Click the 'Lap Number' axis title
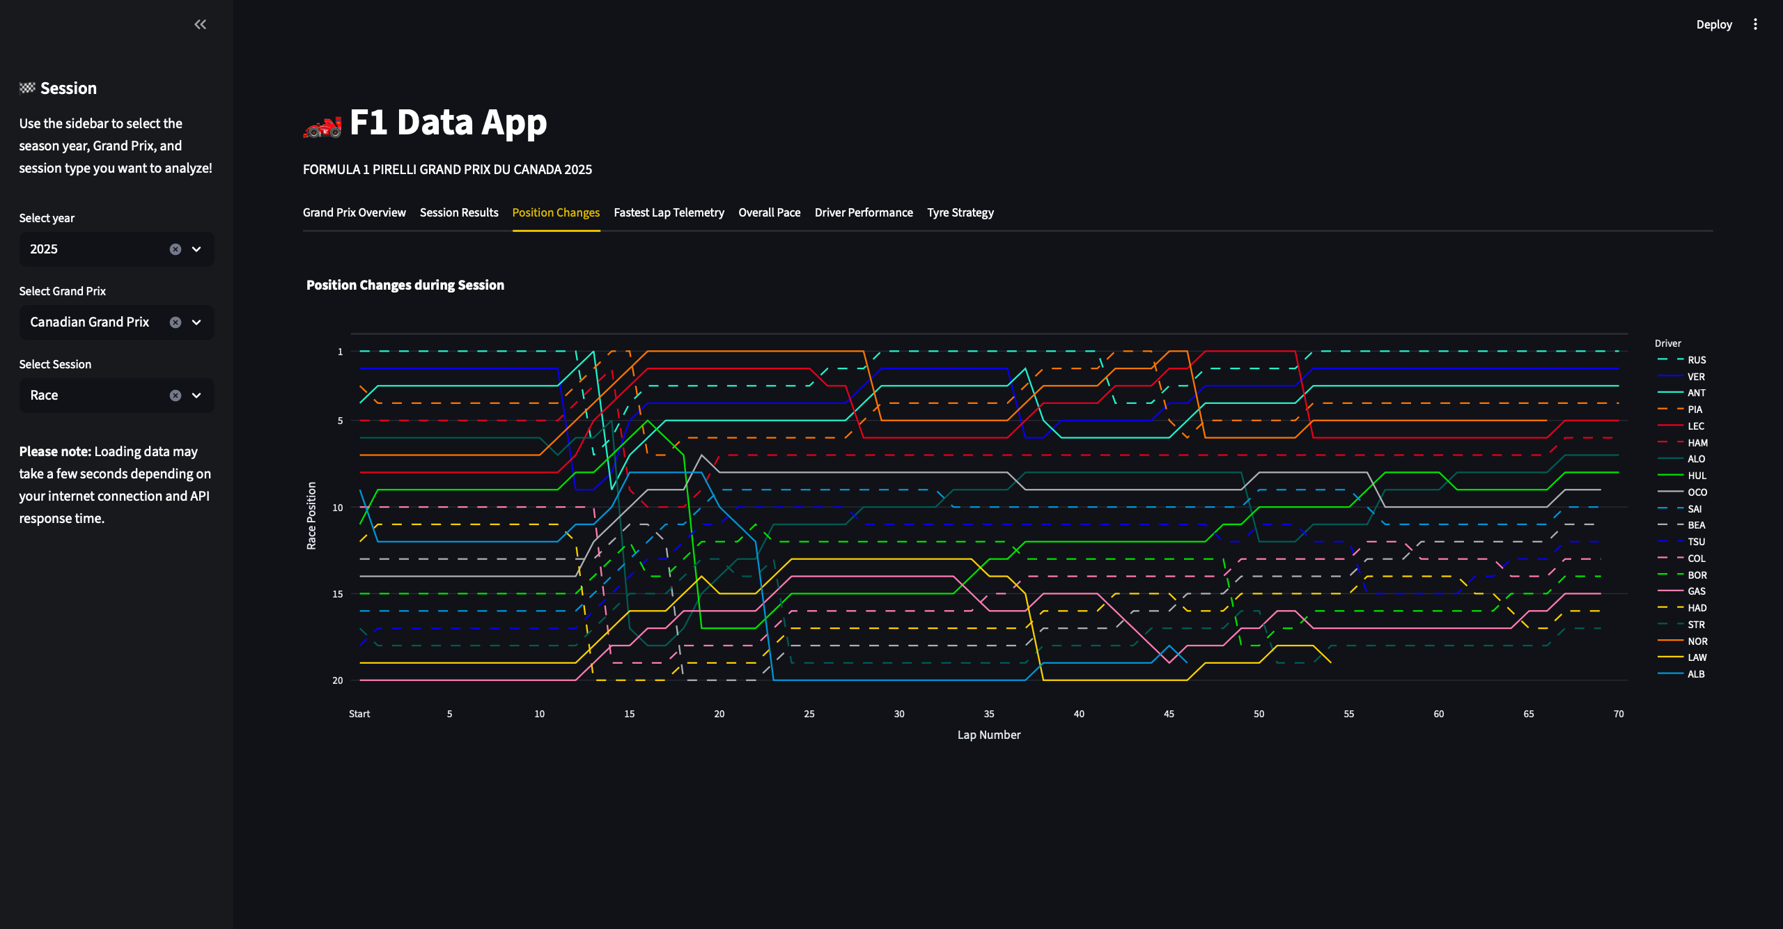 (989, 735)
